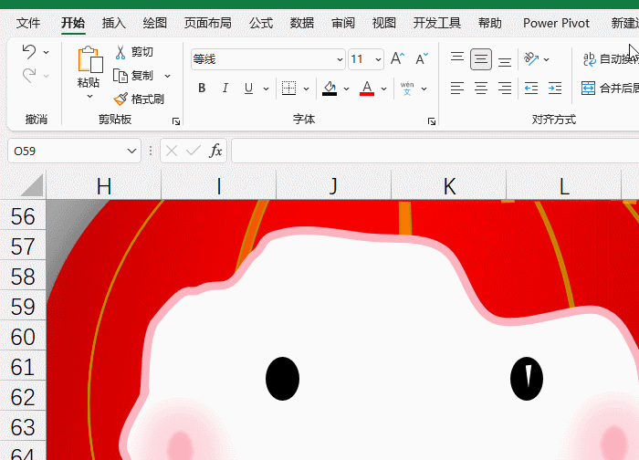Open font group dialog launcher
This screenshot has width=639, height=460.
point(432,121)
